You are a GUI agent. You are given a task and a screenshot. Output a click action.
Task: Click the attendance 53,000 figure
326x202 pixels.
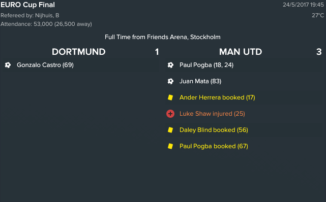[43, 24]
